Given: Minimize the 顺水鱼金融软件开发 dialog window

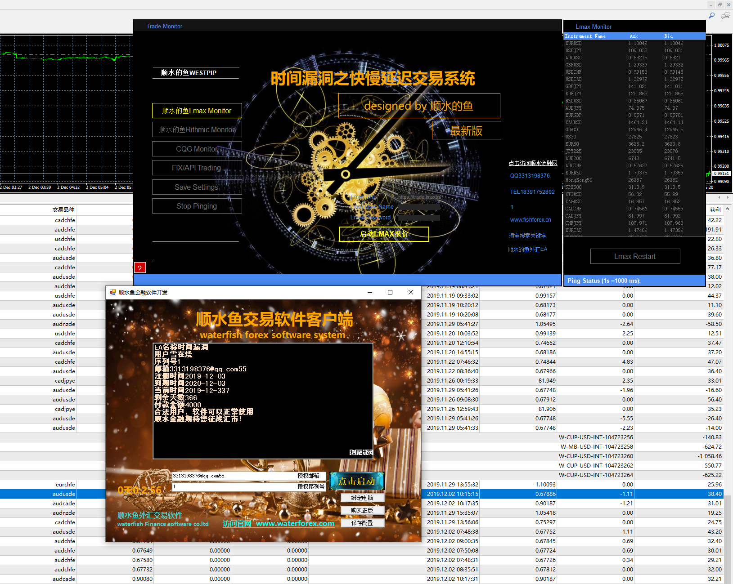Looking at the screenshot, I should point(370,292).
